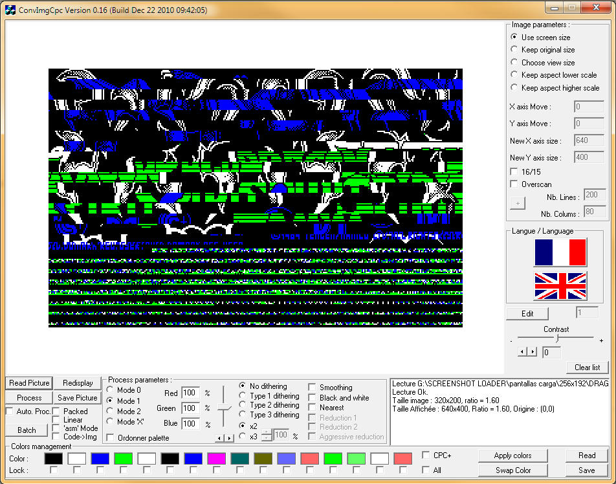Click the Process button
Screen dimensions: 616x484
[29, 397]
